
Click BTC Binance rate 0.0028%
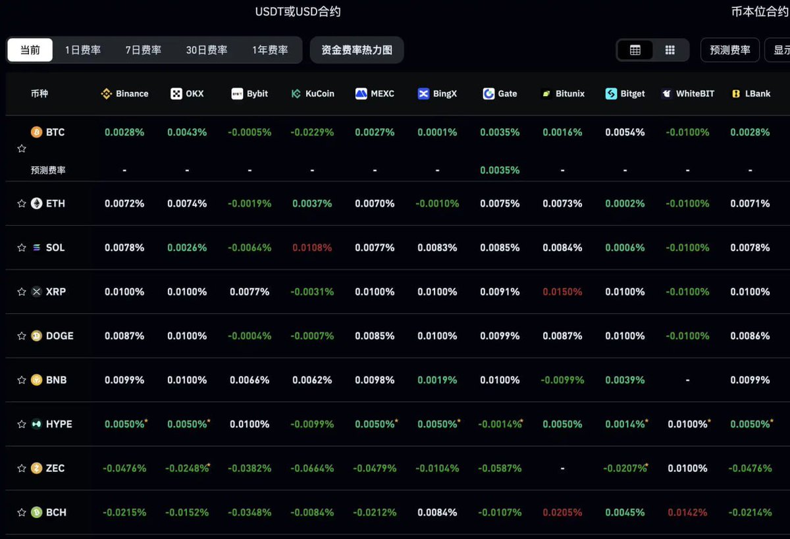pyautogui.click(x=124, y=132)
